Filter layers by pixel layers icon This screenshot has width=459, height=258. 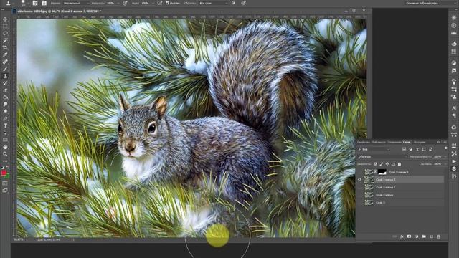coord(404,149)
